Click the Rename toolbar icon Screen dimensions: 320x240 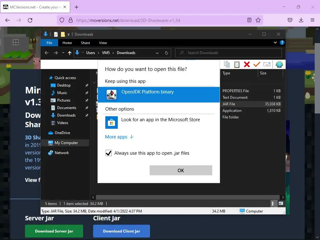[267, 64]
